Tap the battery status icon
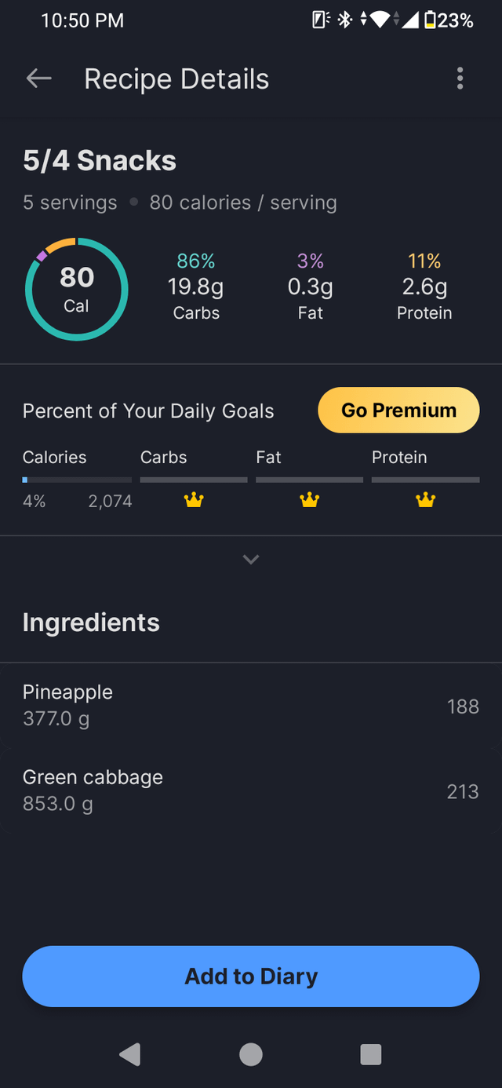 click(x=430, y=20)
